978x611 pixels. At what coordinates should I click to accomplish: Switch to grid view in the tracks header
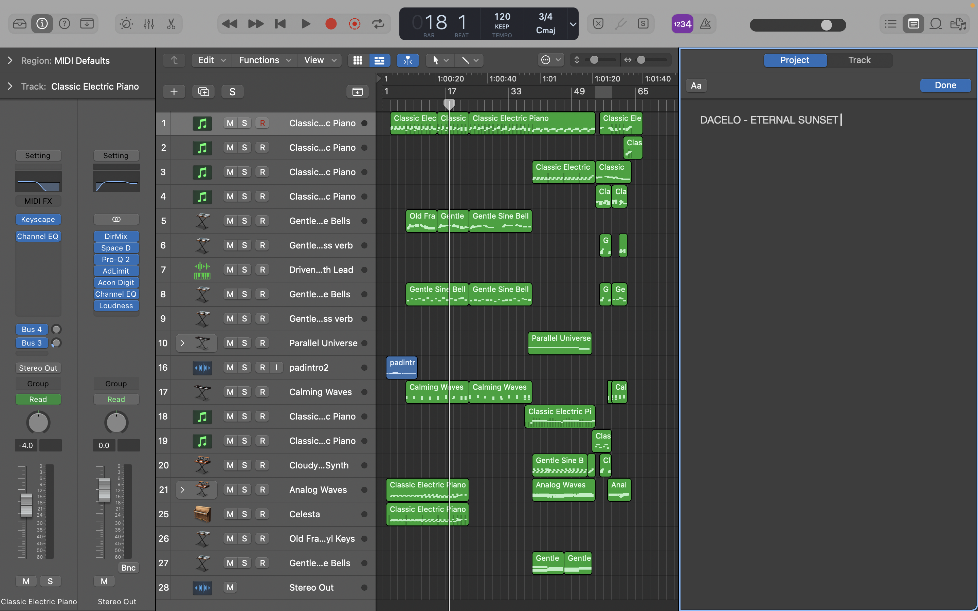point(358,60)
